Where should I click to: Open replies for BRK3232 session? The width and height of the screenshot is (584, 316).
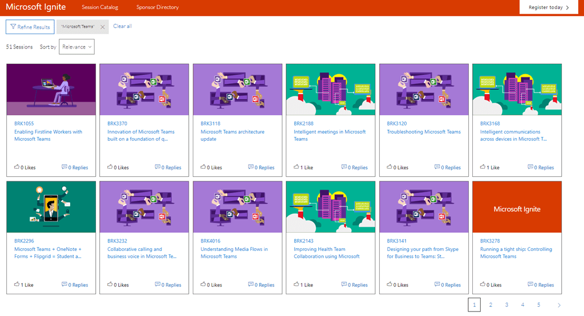tap(168, 285)
